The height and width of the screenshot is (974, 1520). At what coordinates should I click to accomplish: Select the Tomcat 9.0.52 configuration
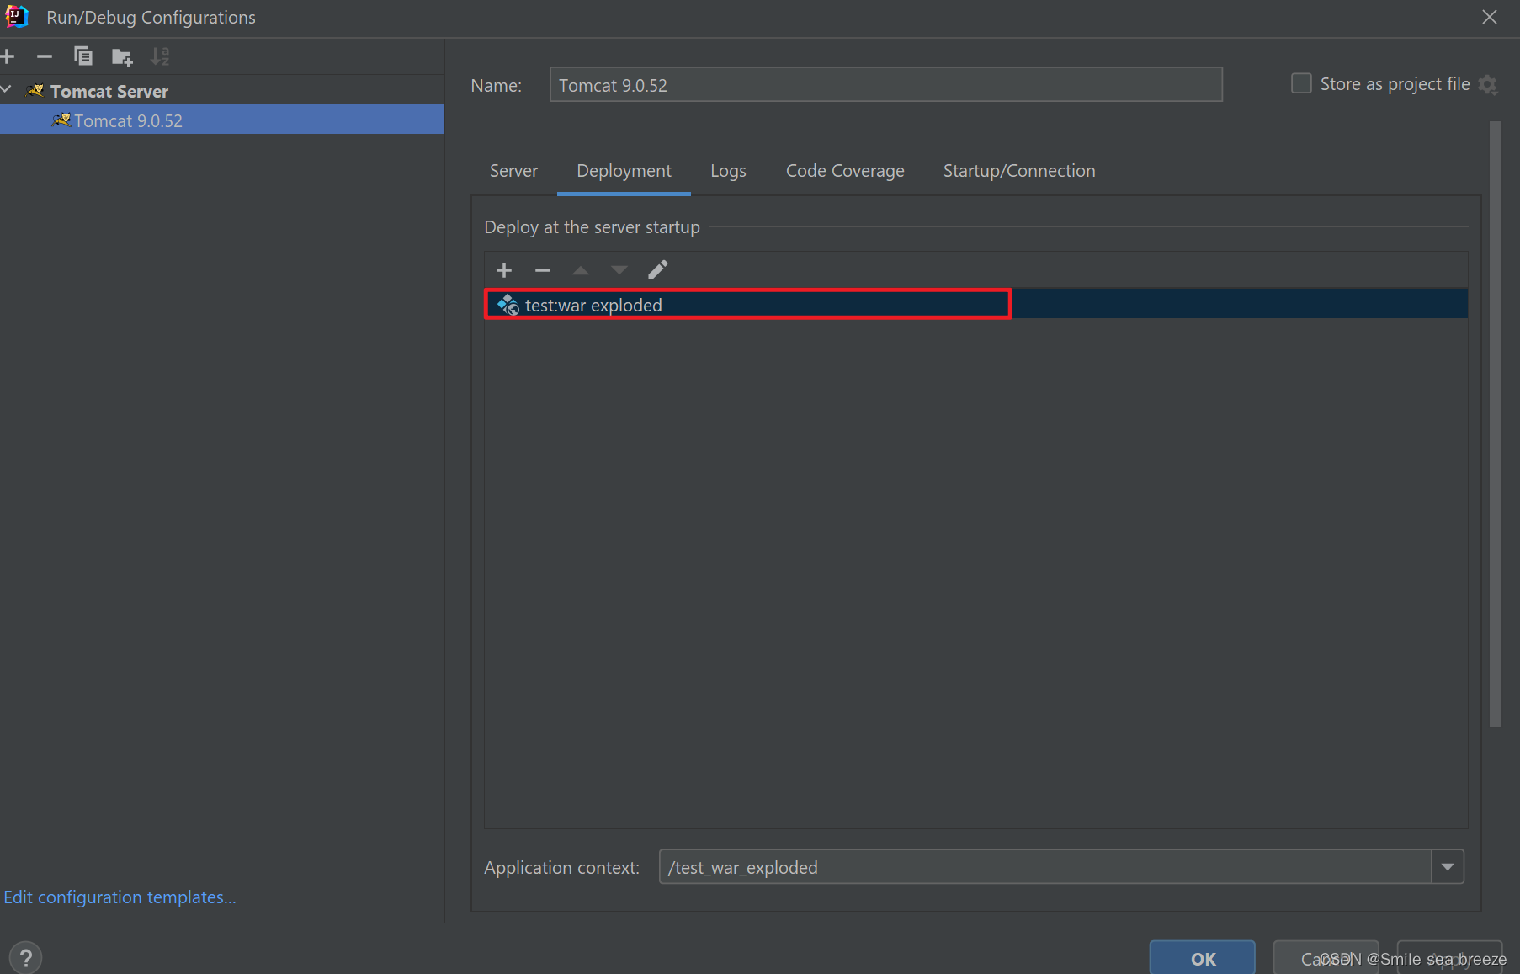coord(221,120)
